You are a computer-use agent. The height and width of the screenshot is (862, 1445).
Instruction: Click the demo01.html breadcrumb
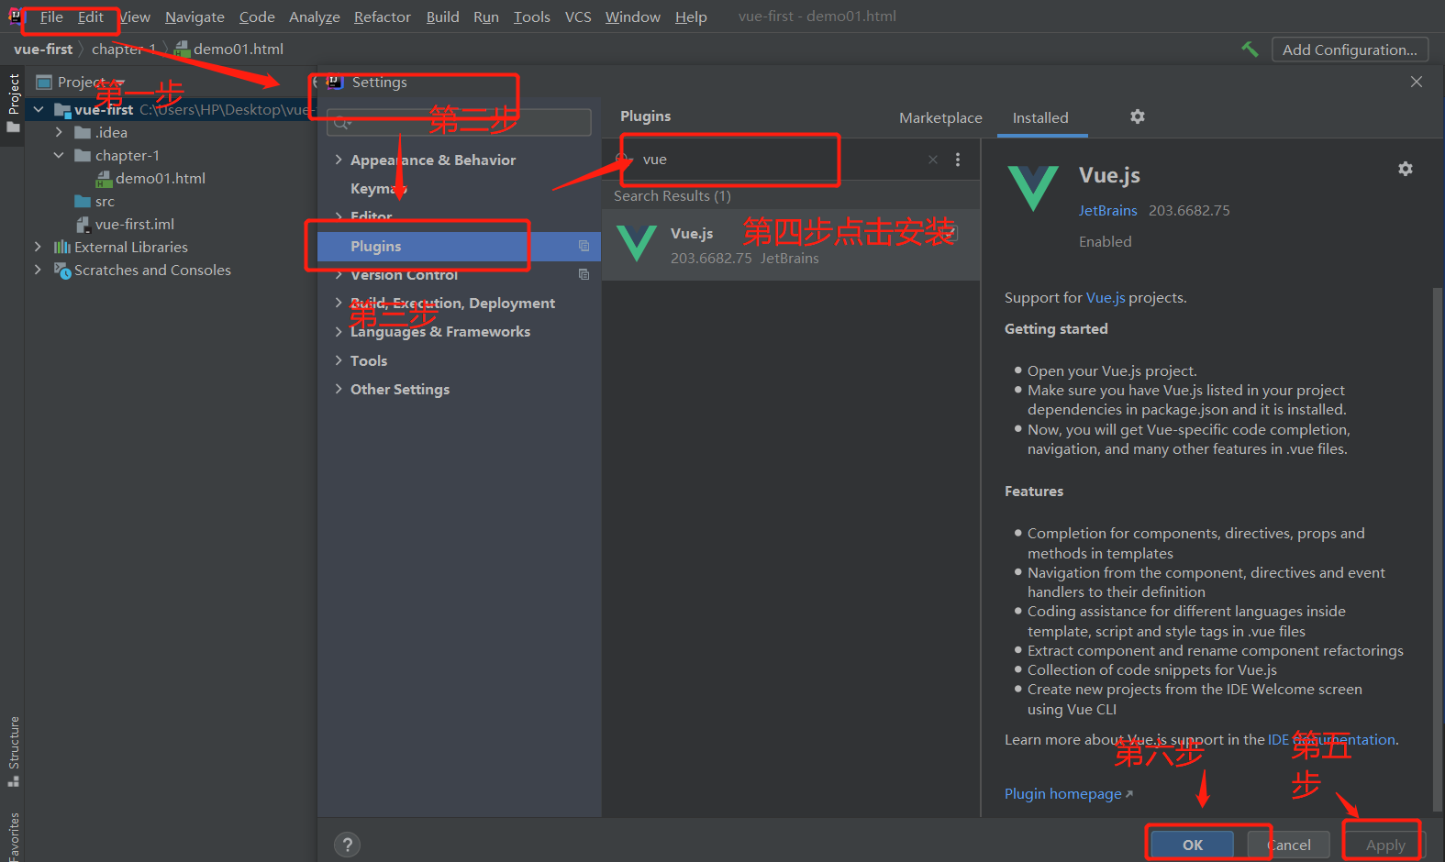point(239,50)
